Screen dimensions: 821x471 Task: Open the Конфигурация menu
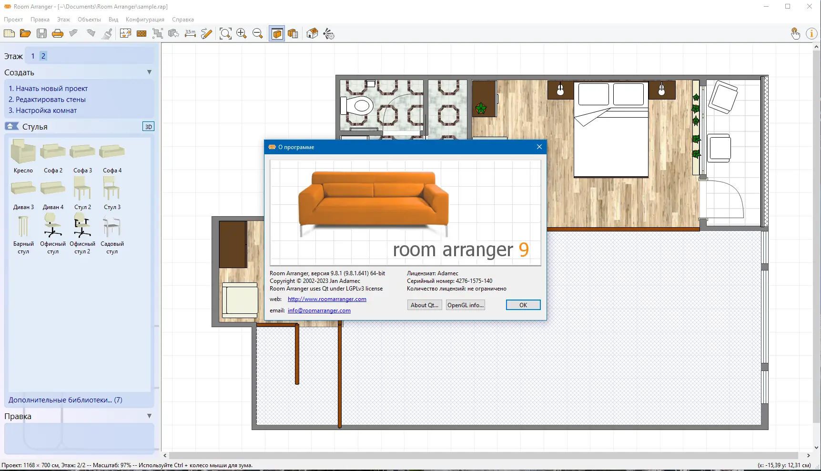point(145,20)
